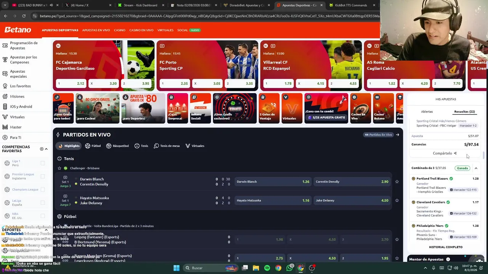Reload the browser page
Viewport: 488px width, 274px height.
pos(24,16)
